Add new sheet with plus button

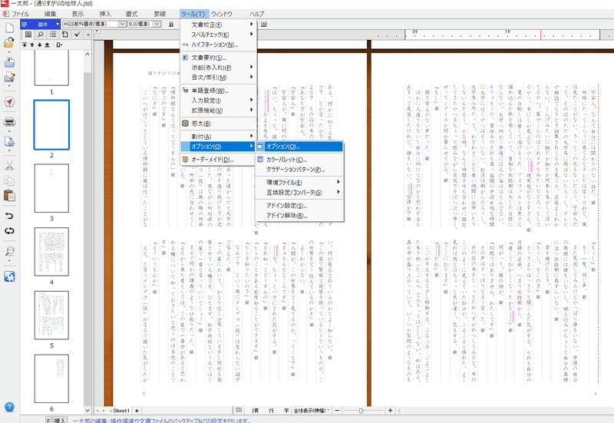[x=137, y=411]
